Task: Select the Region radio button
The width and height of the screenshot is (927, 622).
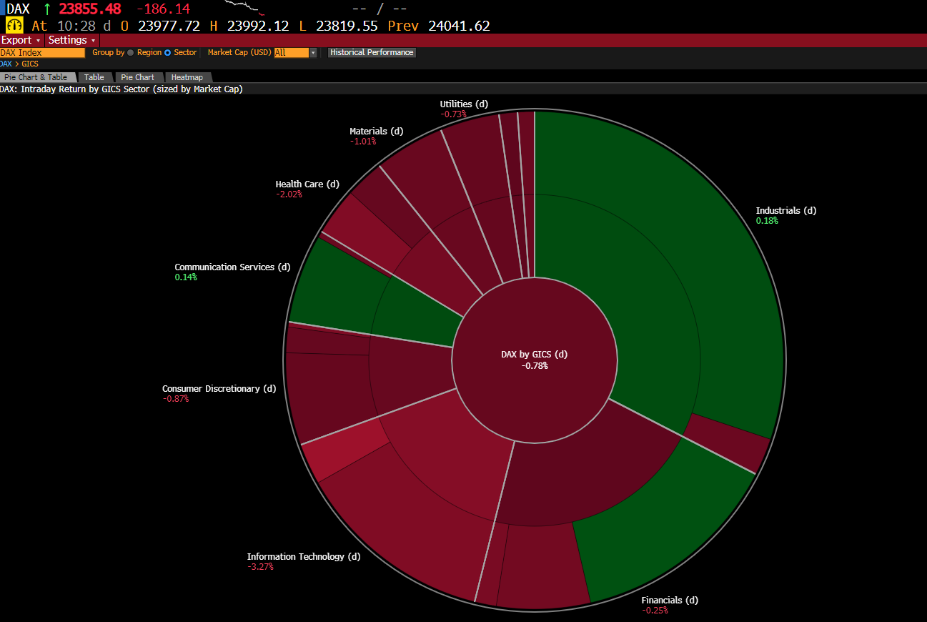Action: click(x=131, y=53)
